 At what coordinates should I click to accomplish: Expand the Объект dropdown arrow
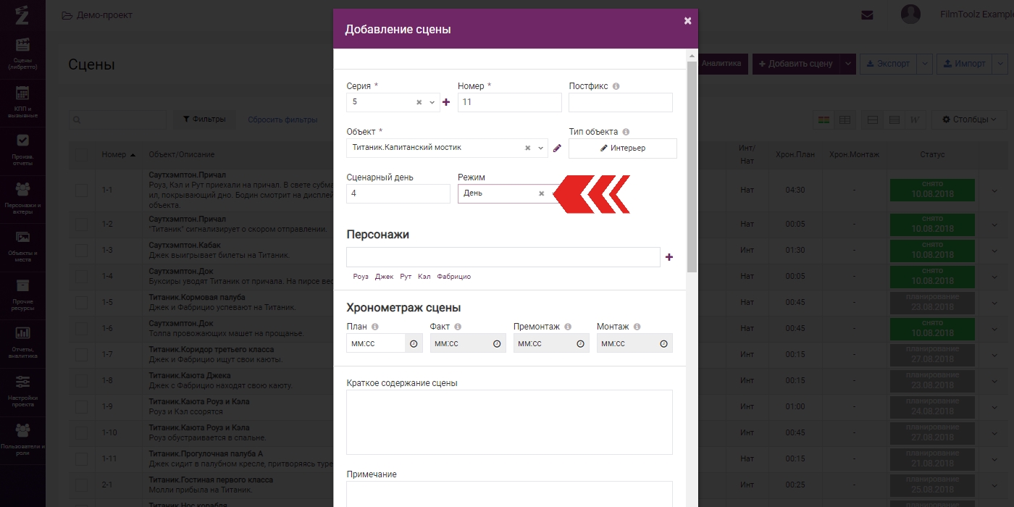pyautogui.click(x=540, y=148)
